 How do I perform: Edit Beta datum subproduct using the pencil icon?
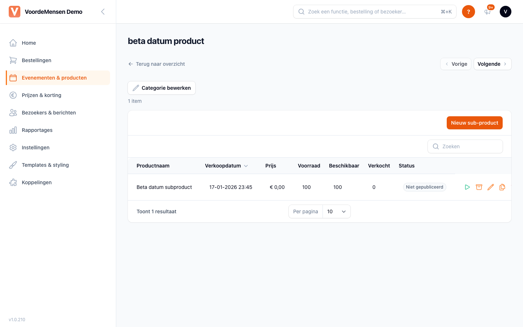[491, 187]
